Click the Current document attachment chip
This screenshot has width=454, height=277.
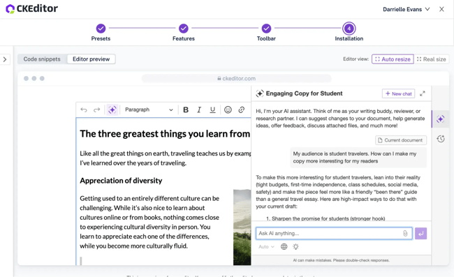(401, 140)
